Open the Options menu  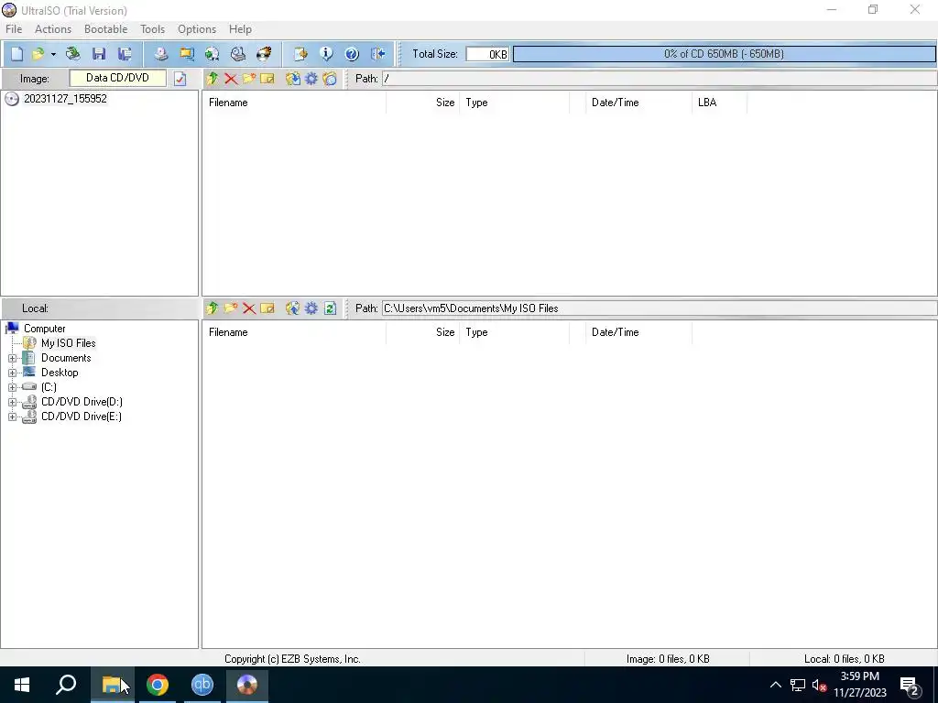coord(197,29)
